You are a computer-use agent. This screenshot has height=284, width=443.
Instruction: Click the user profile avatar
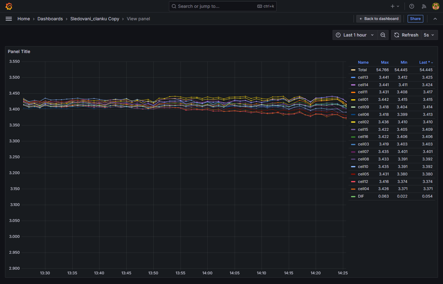[435, 6]
